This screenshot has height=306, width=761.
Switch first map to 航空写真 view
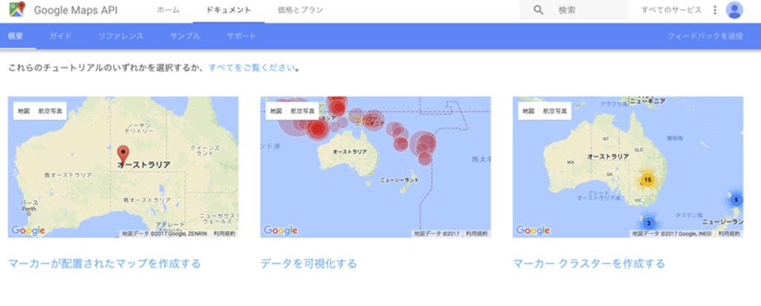tap(52, 111)
